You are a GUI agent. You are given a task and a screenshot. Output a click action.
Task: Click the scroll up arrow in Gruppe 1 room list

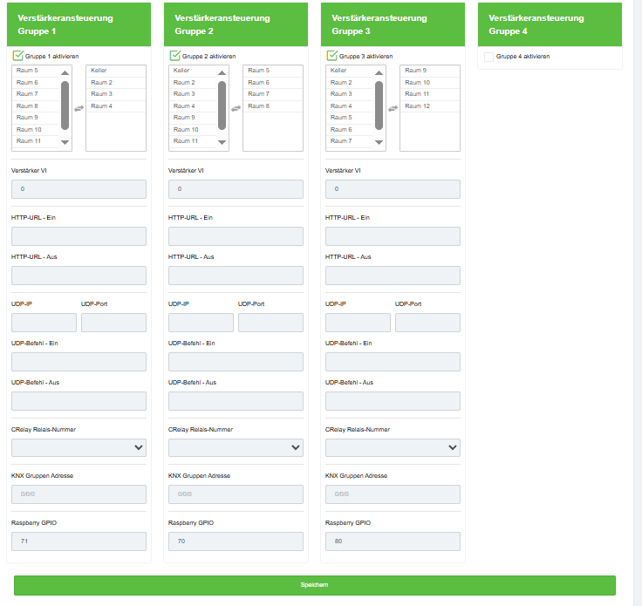click(65, 73)
